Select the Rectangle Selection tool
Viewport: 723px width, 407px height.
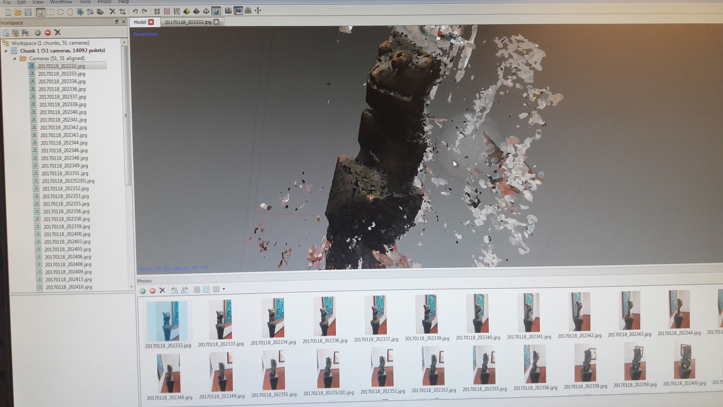pyautogui.click(x=50, y=12)
